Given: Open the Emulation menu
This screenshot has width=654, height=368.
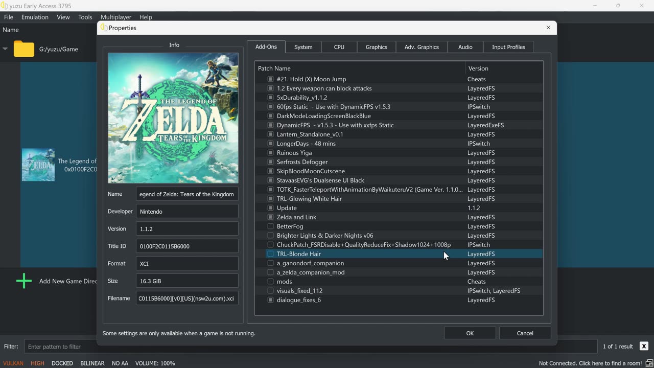Looking at the screenshot, I should [35, 17].
